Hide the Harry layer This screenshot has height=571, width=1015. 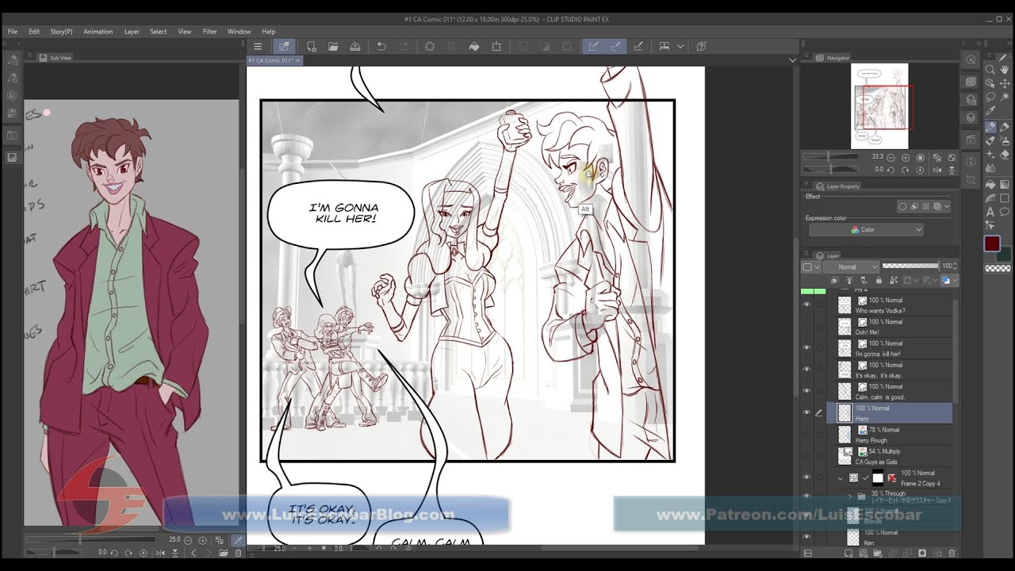(x=807, y=412)
